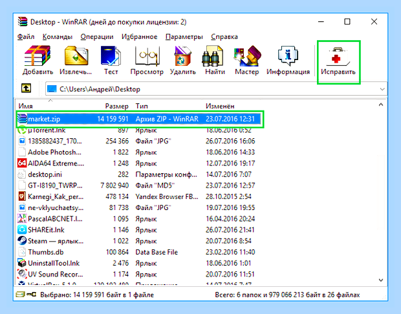The image size is (401, 314).
Task: Click the Извлечь (Extract) toolbar icon
Action: point(76,61)
